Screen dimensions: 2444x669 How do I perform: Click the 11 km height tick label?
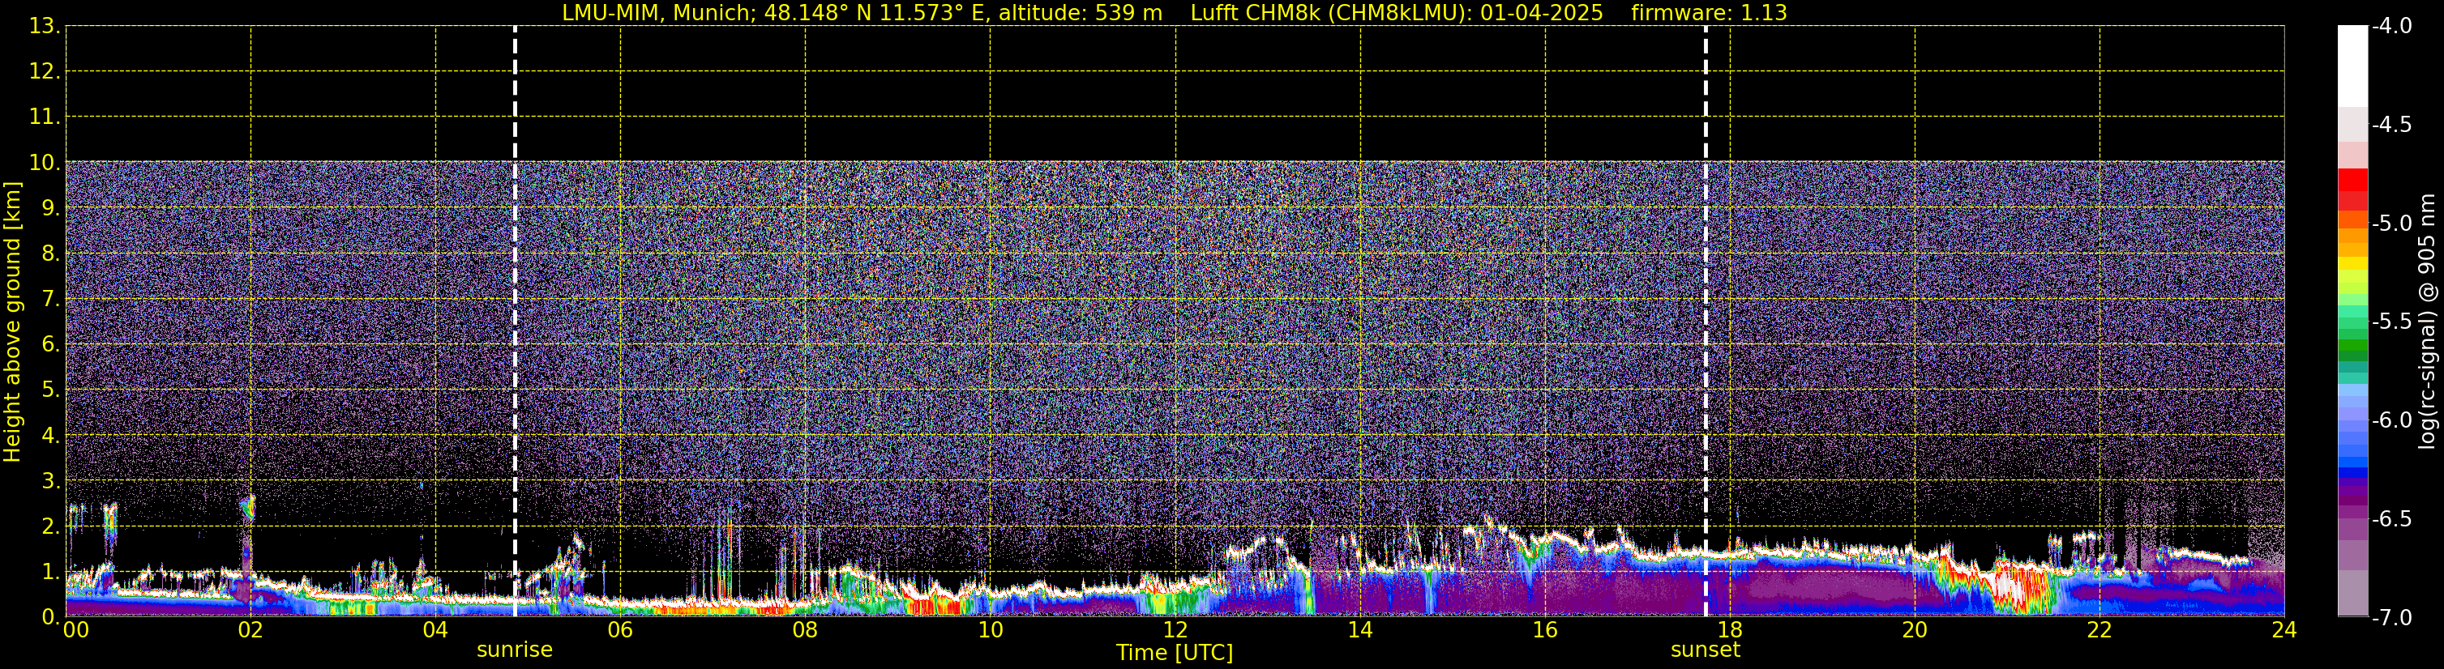[x=44, y=117]
